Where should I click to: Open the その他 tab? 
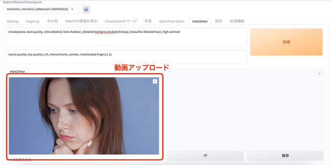click(52, 21)
